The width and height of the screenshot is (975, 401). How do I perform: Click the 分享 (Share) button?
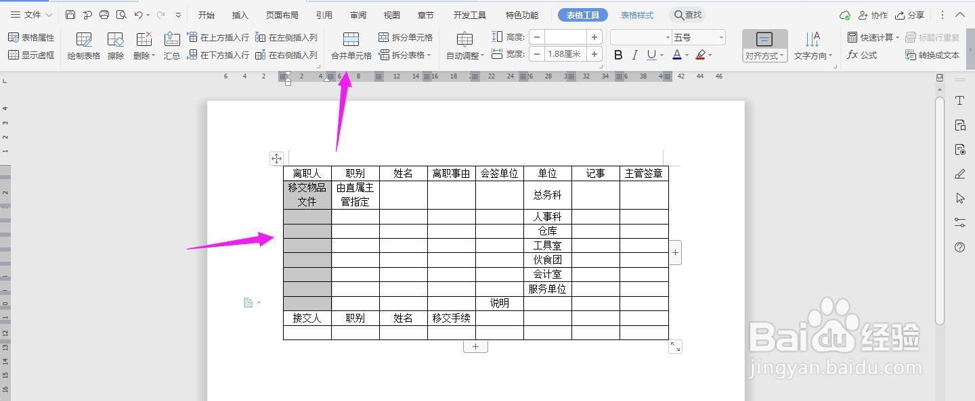911,14
